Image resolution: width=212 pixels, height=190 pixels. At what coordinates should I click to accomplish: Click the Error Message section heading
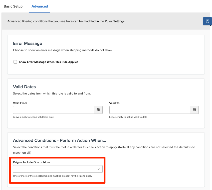tap(28, 44)
